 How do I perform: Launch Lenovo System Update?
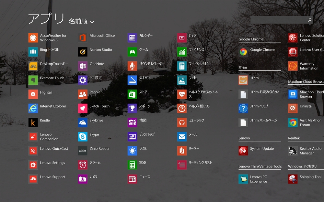243,151
